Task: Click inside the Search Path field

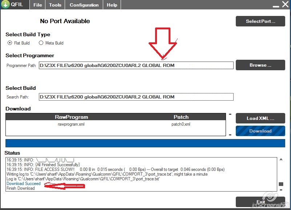Action: click(136, 97)
